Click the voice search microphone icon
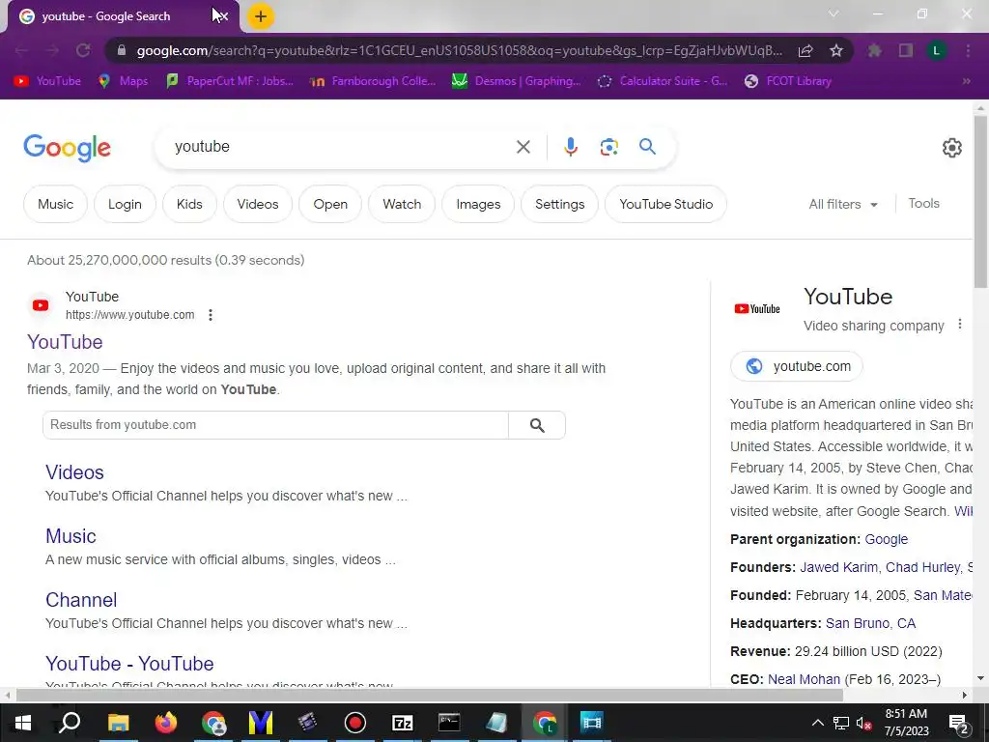The width and height of the screenshot is (989, 742). pos(570,147)
